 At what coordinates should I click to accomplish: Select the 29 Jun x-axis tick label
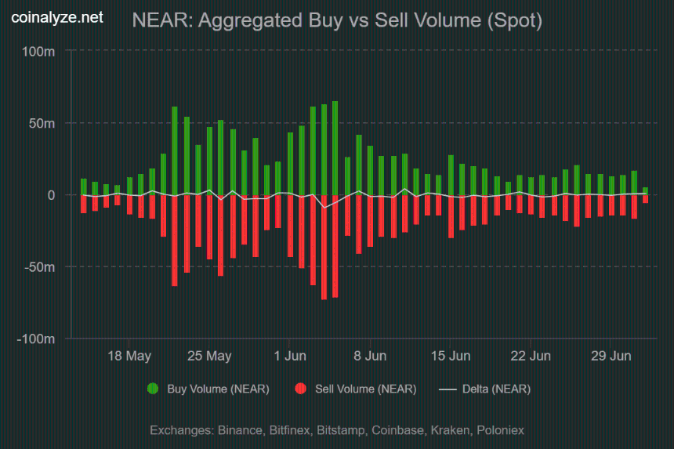pyautogui.click(x=611, y=356)
